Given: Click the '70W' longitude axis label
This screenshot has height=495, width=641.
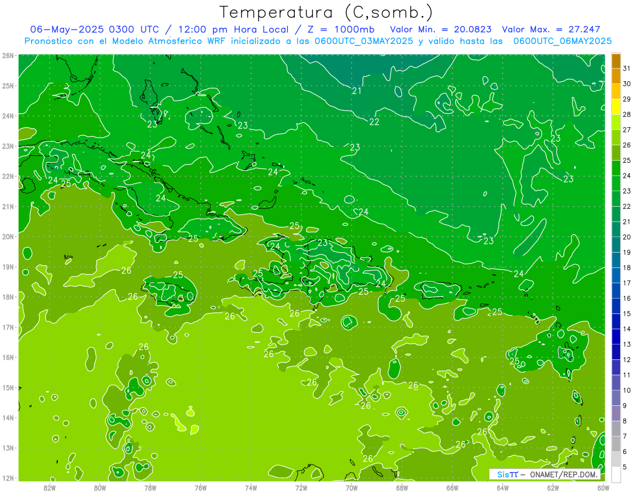Looking at the screenshot, I should click(x=351, y=487).
